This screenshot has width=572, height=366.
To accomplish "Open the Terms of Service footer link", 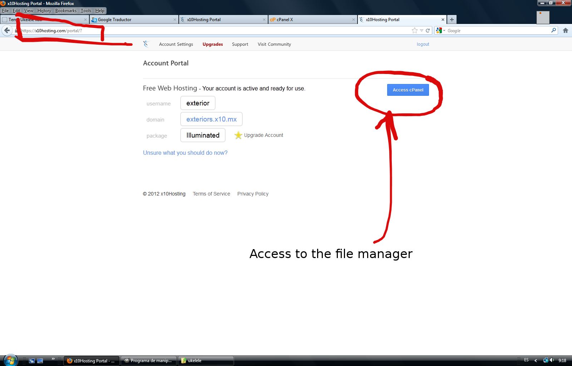I will click(211, 194).
